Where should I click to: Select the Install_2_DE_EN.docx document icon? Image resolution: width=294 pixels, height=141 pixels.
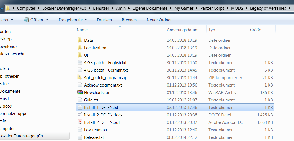pyautogui.click(x=80, y=115)
